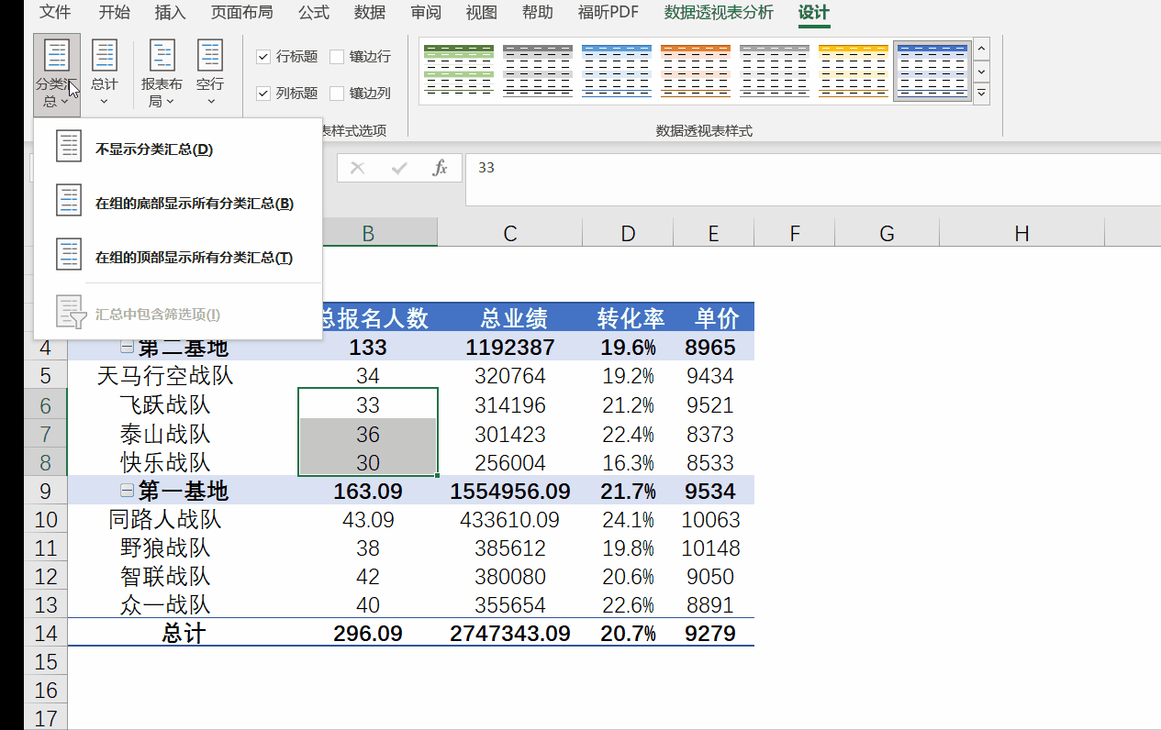Switch to the 公式 tab
This screenshot has height=730, width=1161.
(x=314, y=13)
